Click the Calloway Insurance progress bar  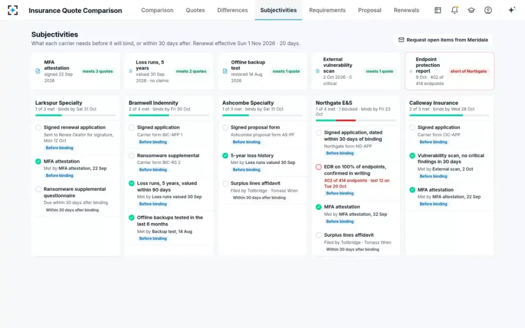449,115
